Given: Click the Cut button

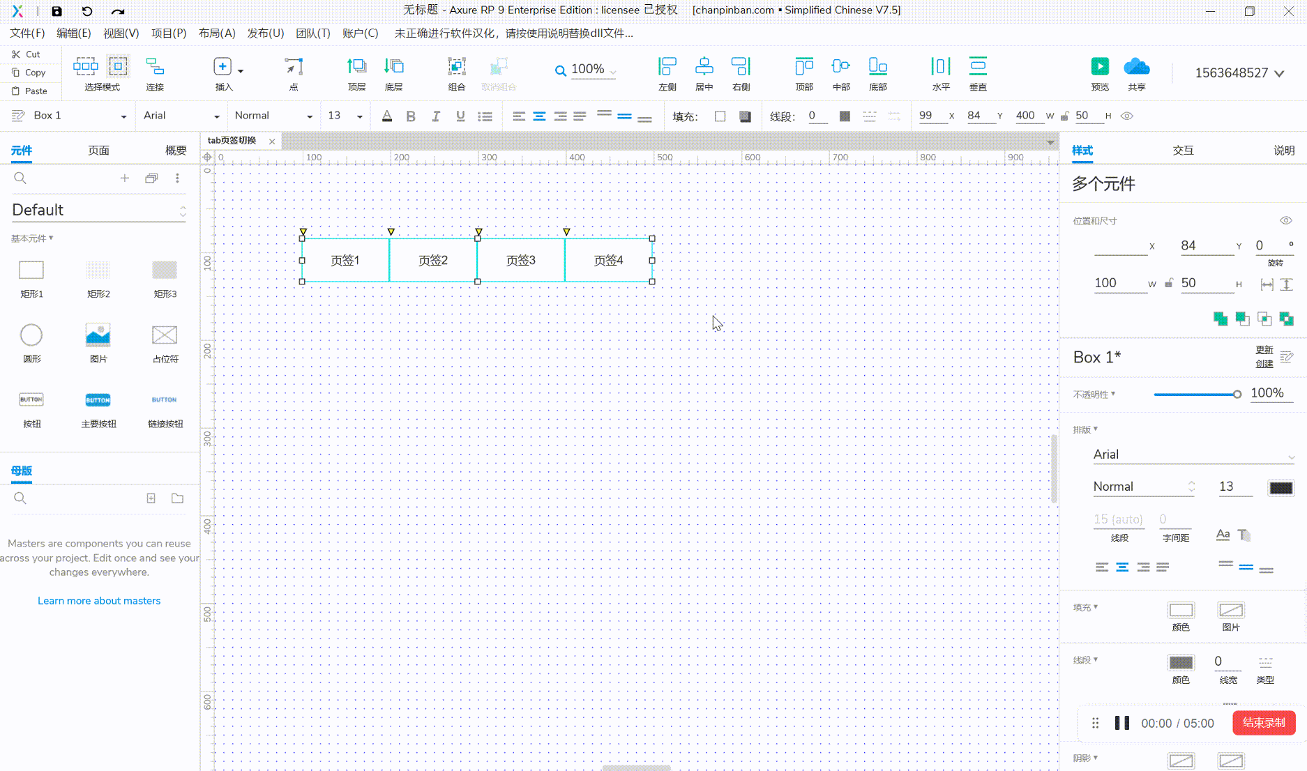Looking at the screenshot, I should pos(27,54).
